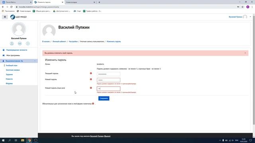The height and width of the screenshot is (143, 255).
Task: Open the purple Chrome profile avatar
Action: [248, 7]
